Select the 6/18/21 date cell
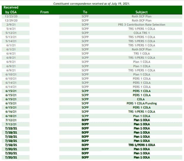The height and width of the screenshot is (161, 184). [x=11, y=116]
